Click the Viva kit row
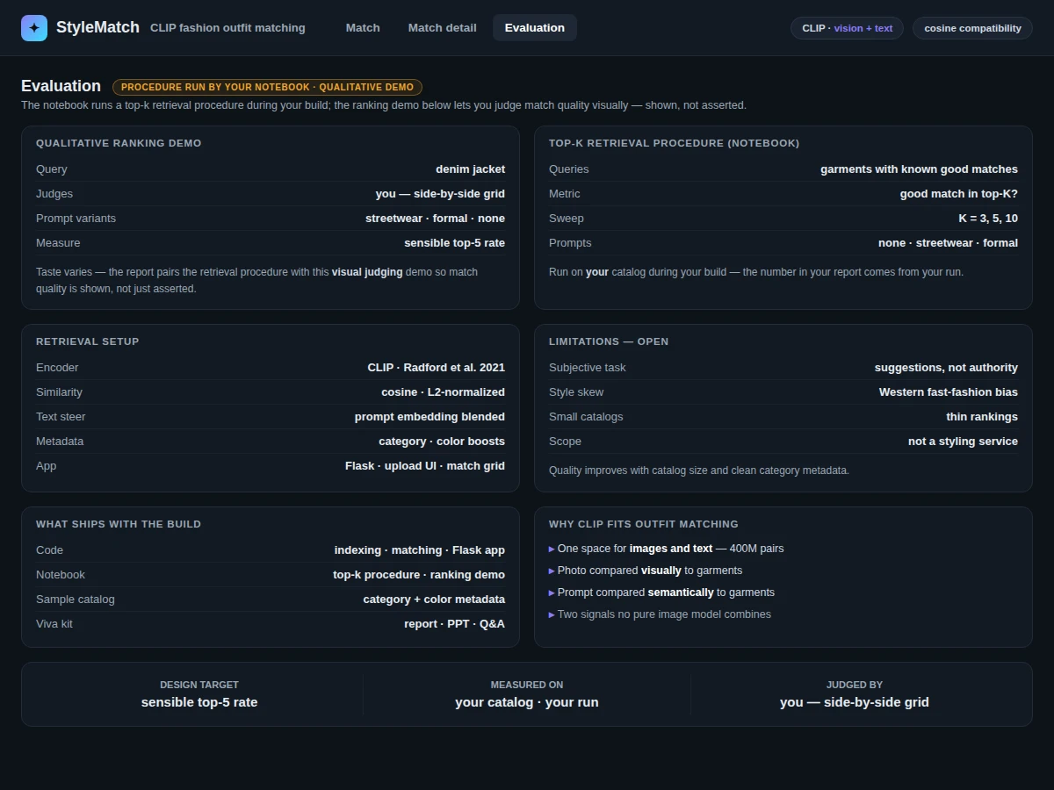Screen dimensions: 1054x790 271,624
